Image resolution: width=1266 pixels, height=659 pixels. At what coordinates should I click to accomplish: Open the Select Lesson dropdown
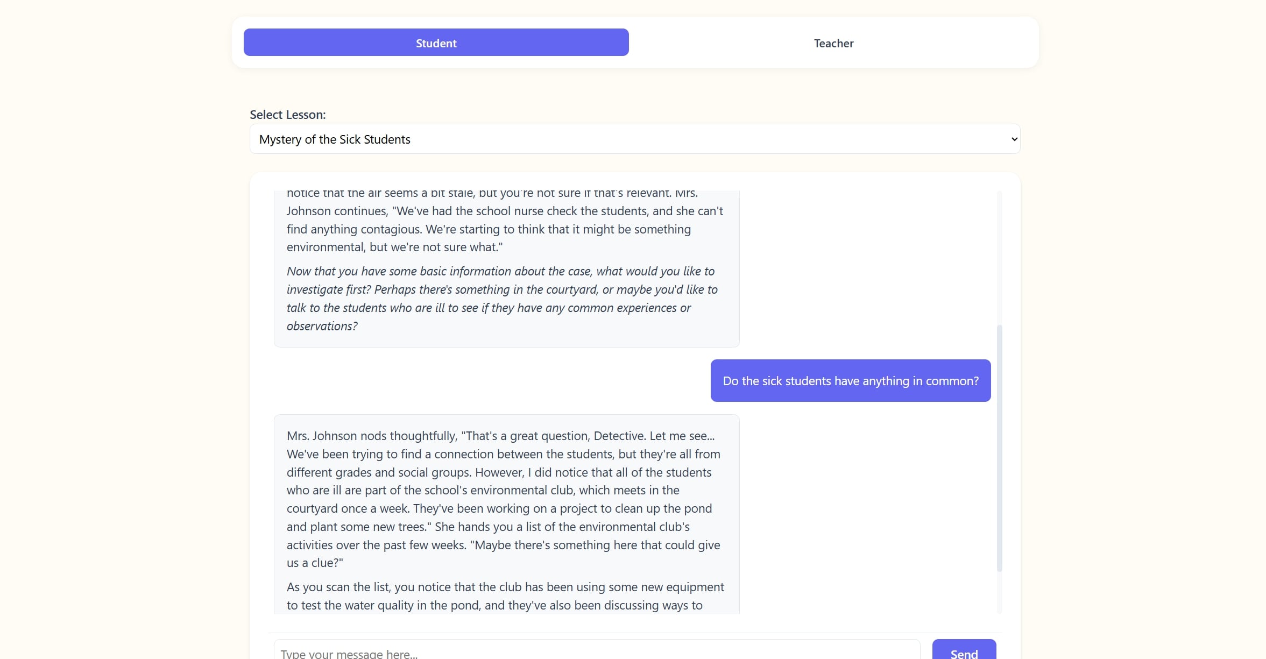[x=634, y=139]
